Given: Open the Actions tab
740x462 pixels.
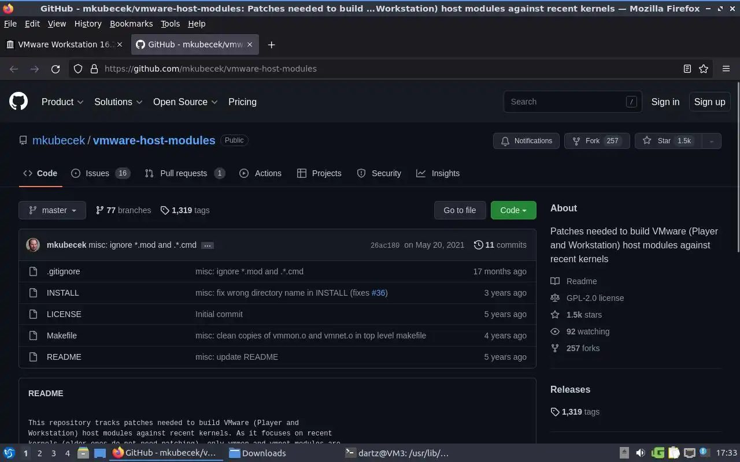Looking at the screenshot, I should (260, 173).
